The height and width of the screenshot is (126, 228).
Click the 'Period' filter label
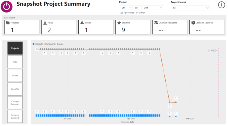pyautogui.click(x=123, y=2)
